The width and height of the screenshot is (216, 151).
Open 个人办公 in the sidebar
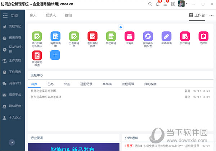pos(12,118)
